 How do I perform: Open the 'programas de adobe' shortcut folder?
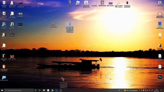(x=12, y=4)
